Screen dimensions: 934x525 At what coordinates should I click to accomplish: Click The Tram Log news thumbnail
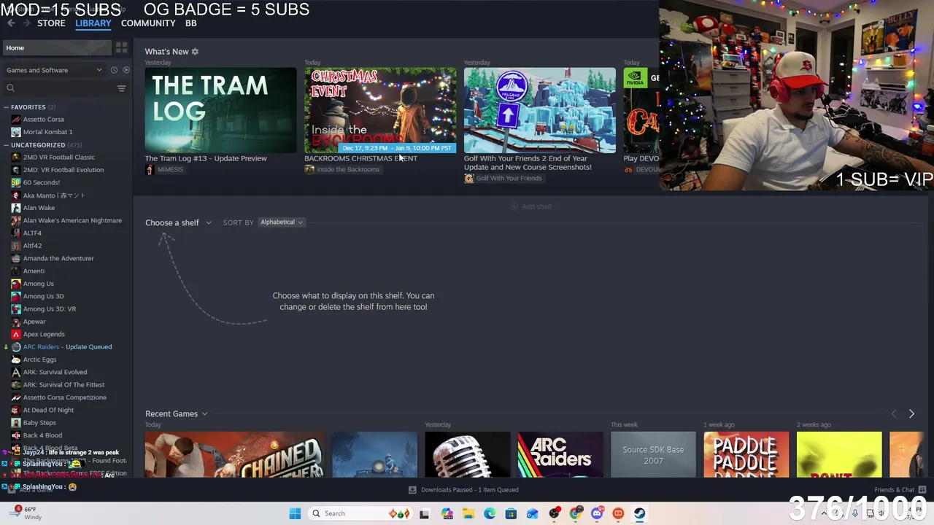220,110
